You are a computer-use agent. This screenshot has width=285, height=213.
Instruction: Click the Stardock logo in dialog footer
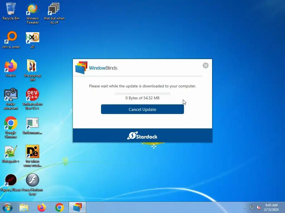tap(142, 135)
